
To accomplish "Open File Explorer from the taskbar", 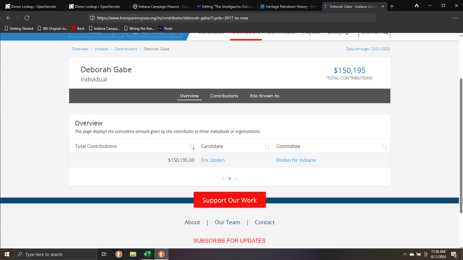I will pyautogui.click(x=133, y=254).
